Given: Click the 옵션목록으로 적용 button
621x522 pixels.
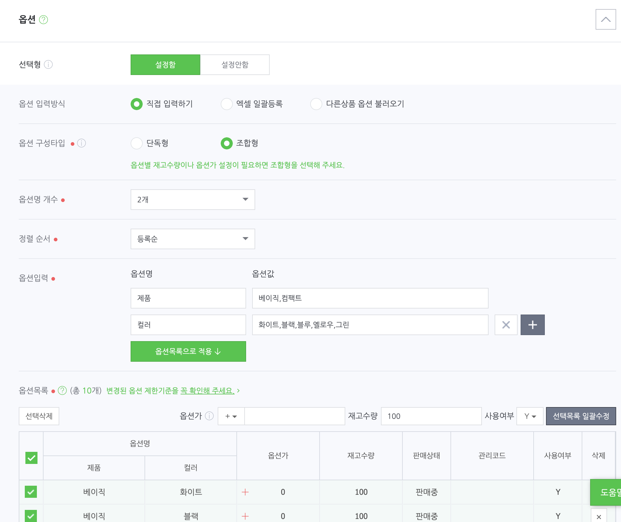Looking at the screenshot, I should [x=188, y=351].
